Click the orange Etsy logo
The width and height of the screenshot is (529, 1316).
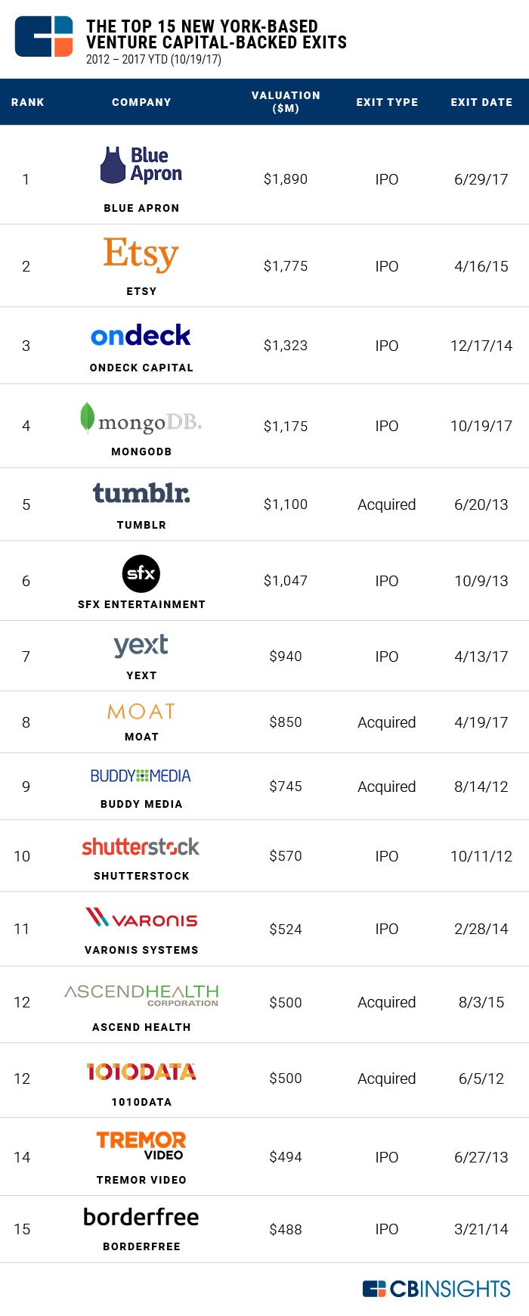pos(141,254)
